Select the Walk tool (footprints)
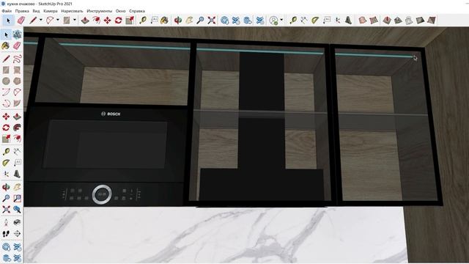The height and width of the screenshot is (264, 469). click(x=6, y=234)
